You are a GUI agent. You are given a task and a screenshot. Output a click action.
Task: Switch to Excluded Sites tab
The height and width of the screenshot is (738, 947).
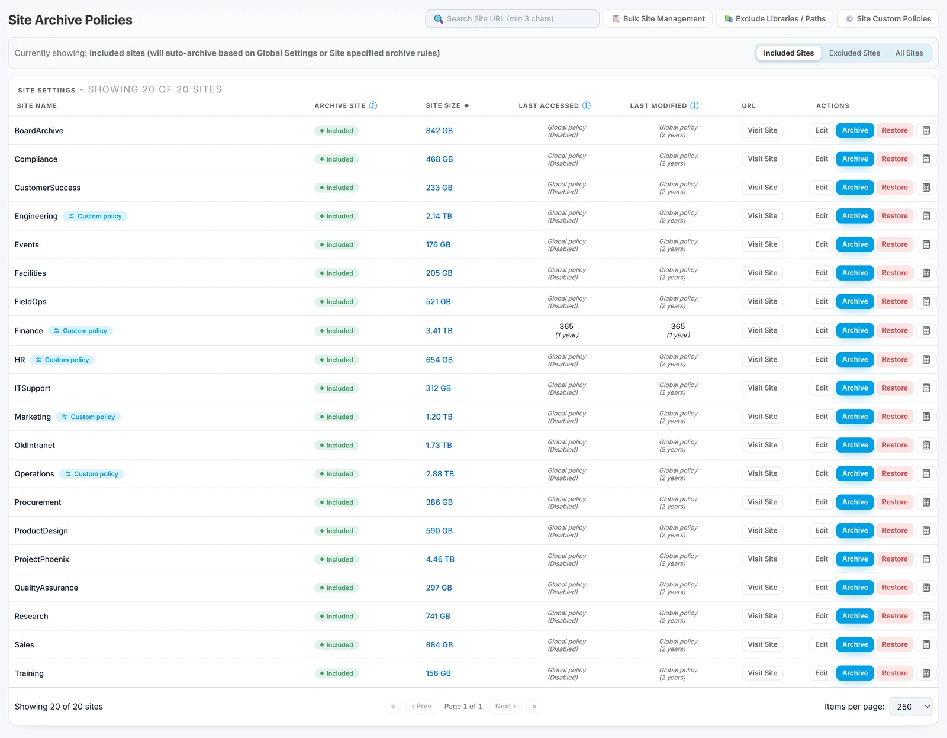(x=854, y=53)
